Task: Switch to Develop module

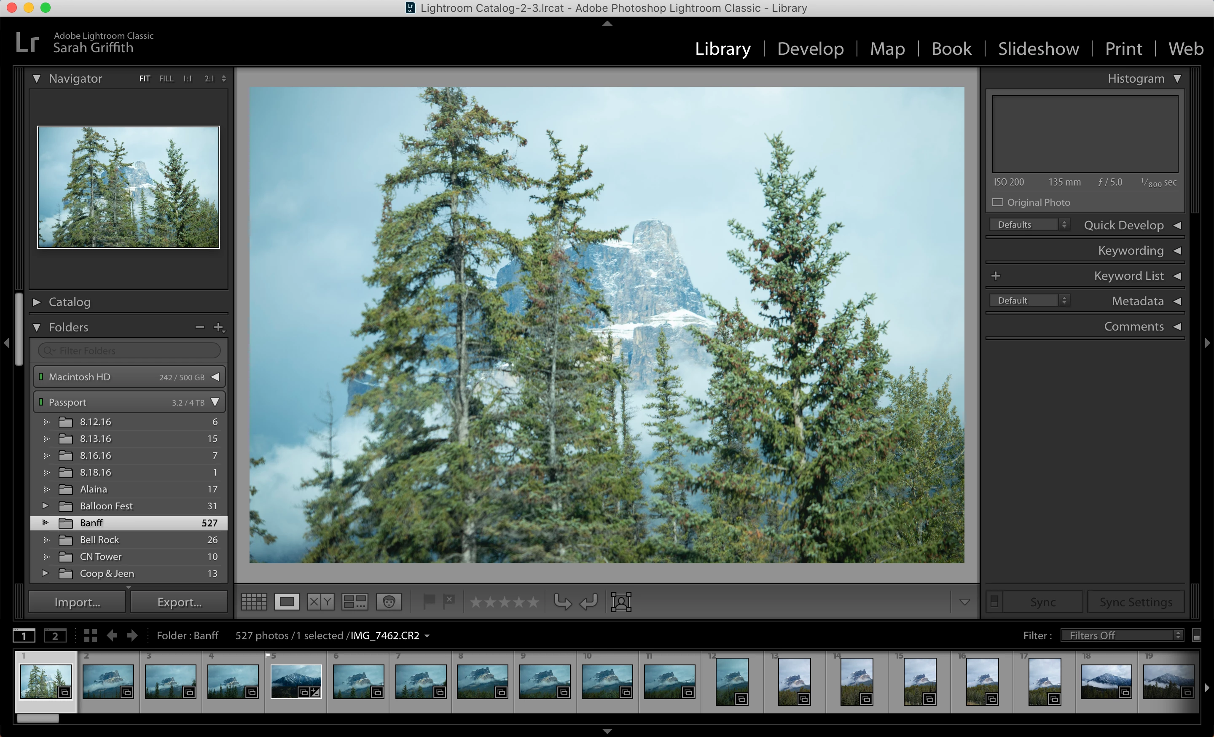Action: point(810,49)
